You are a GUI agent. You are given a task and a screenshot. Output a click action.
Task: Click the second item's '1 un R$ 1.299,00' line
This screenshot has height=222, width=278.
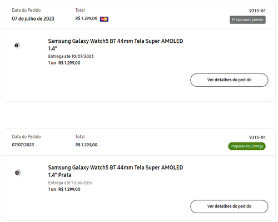(x=64, y=189)
